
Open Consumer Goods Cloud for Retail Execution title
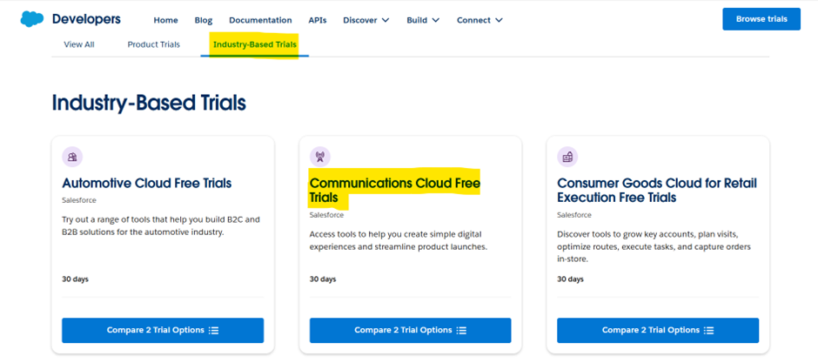pos(657,191)
